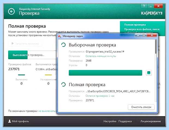The image size is (169, 130).
Task: Click the spinner icon next to Выборочная проверка
Action: tap(63, 45)
